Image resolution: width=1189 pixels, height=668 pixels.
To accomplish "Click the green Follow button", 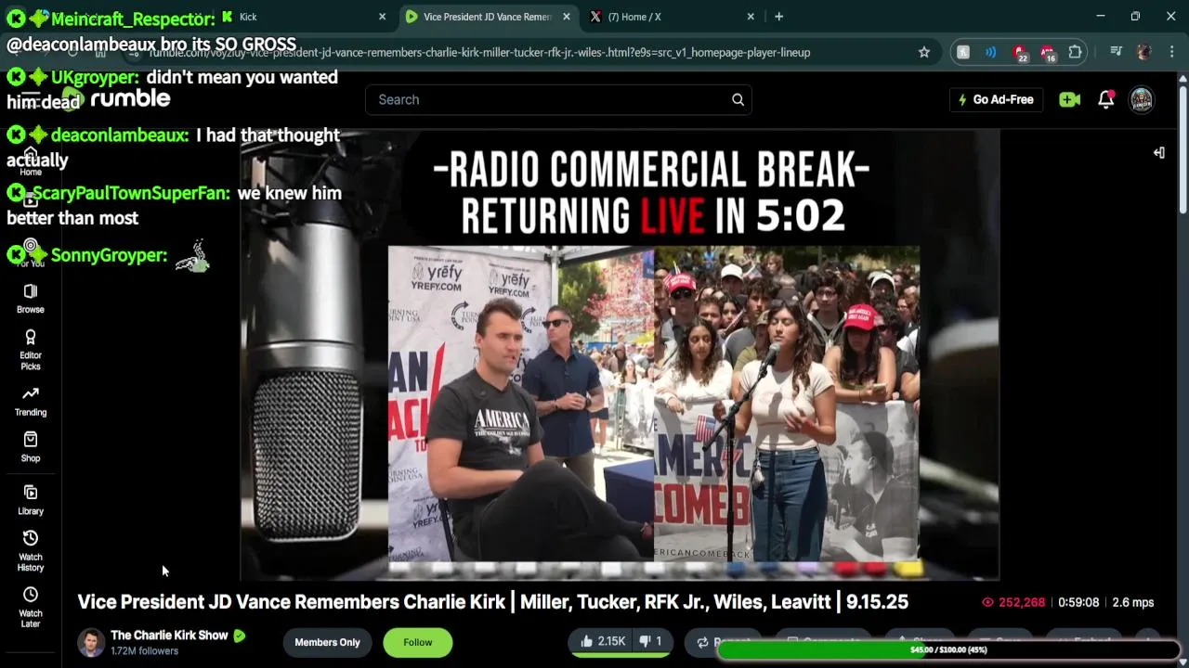I will pyautogui.click(x=417, y=642).
